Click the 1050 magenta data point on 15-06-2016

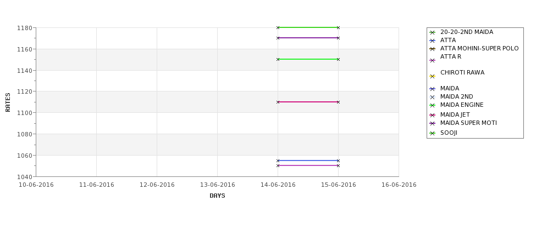click(x=338, y=165)
